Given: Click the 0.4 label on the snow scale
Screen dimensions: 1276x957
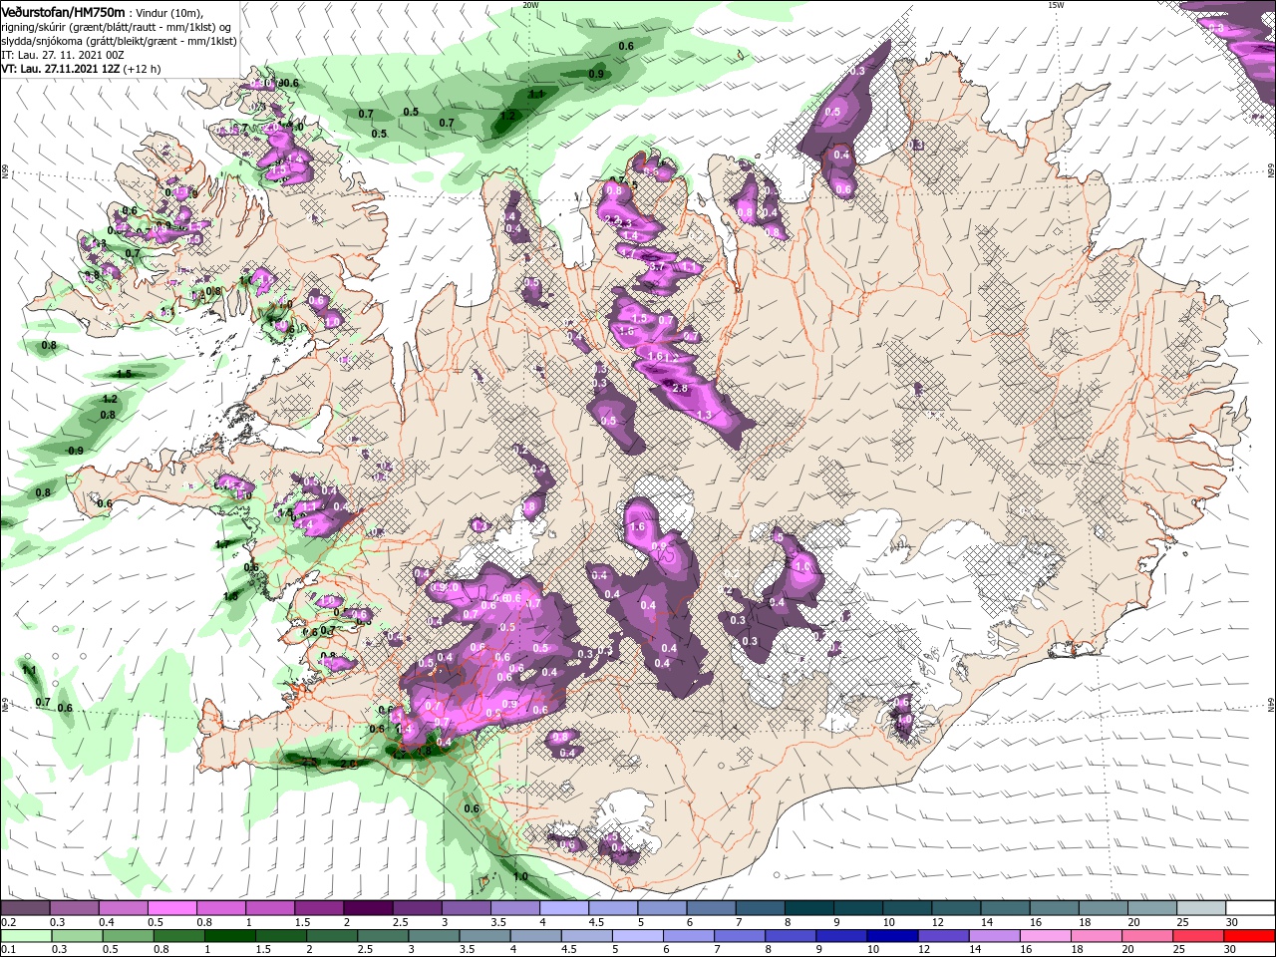Looking at the screenshot, I should [x=107, y=922].
